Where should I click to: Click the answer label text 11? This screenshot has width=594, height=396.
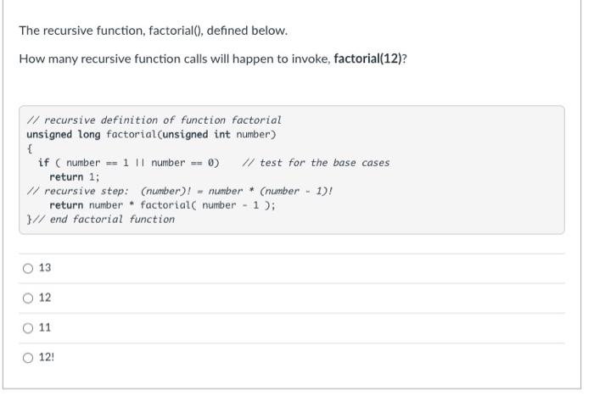click(x=45, y=328)
